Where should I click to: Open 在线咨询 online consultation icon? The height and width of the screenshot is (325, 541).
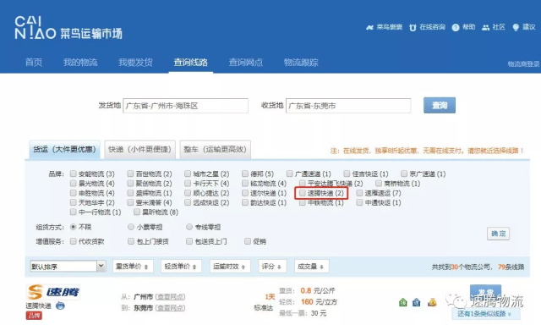(413, 28)
